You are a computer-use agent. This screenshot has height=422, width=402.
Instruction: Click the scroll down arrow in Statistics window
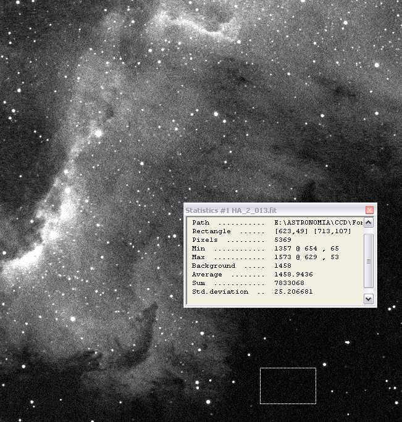point(368,299)
